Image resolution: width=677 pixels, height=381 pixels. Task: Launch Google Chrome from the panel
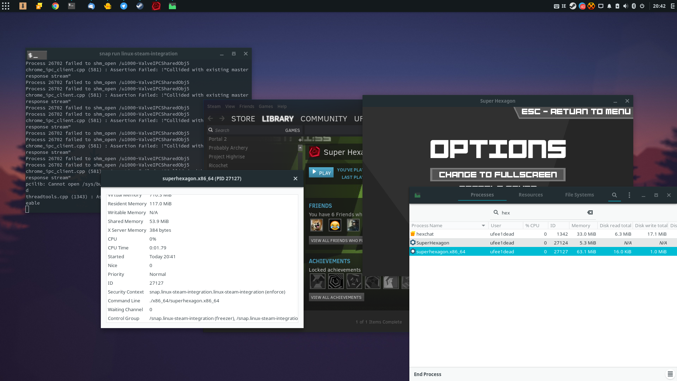click(55, 6)
